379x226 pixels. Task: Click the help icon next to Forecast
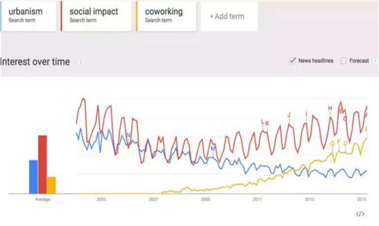click(375, 61)
